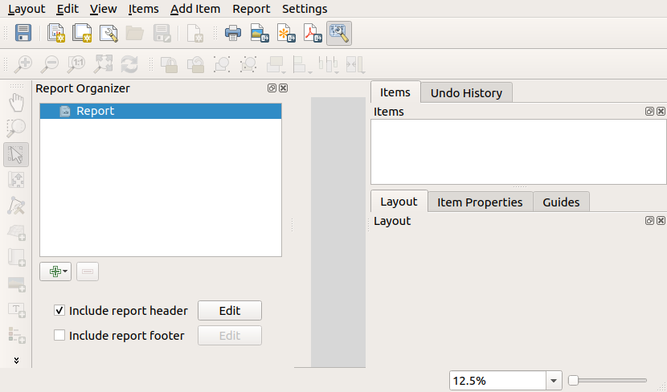Expand the left toolbox overflow chevron

pos(16,360)
